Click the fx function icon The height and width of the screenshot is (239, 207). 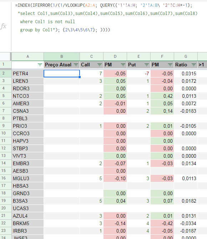(x=4, y=26)
